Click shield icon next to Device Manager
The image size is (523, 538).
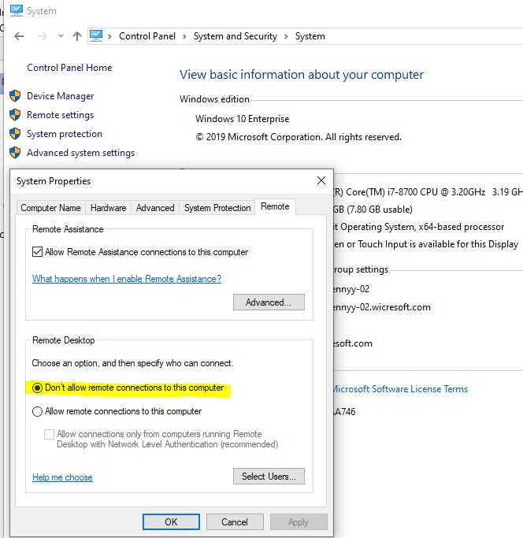coord(15,96)
